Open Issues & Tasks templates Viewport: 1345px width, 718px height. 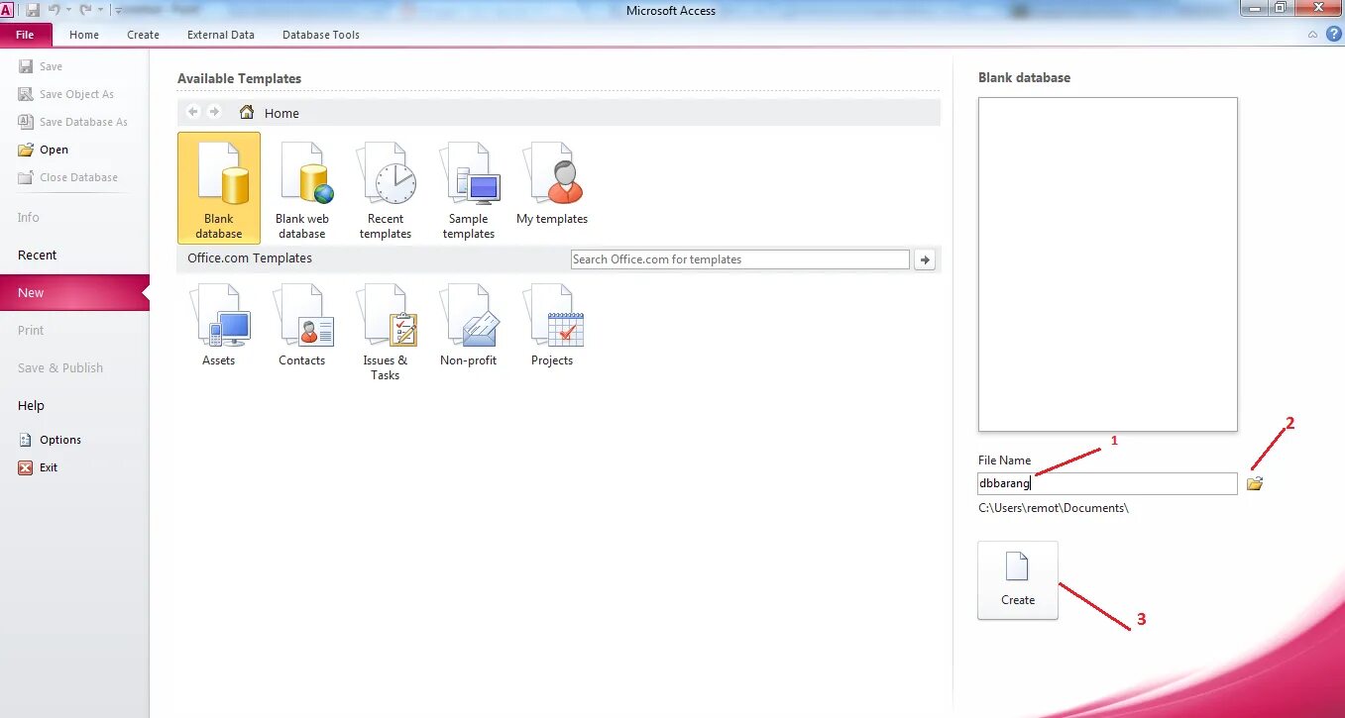pyautogui.click(x=386, y=332)
